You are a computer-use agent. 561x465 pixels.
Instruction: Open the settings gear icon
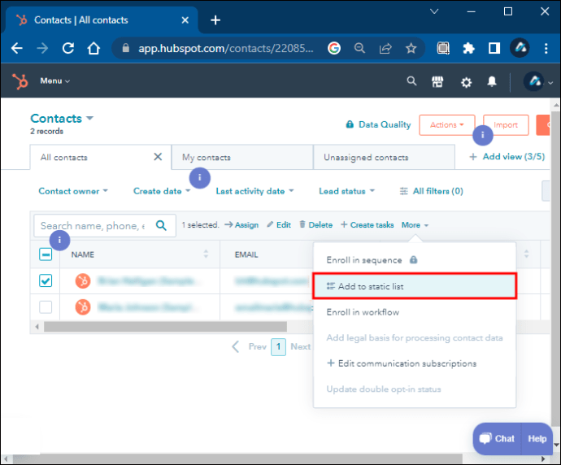coord(466,82)
